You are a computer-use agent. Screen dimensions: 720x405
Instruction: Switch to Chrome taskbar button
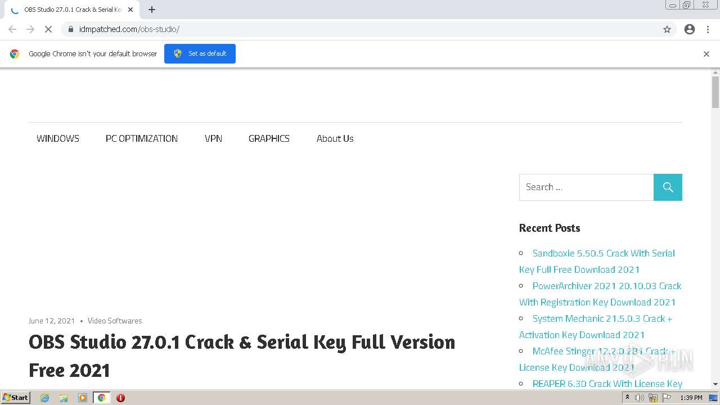pos(101,398)
